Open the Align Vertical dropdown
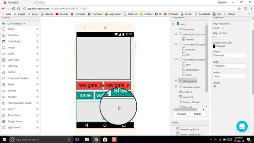Viewport: 254px width, 143px height. (x=218, y=37)
